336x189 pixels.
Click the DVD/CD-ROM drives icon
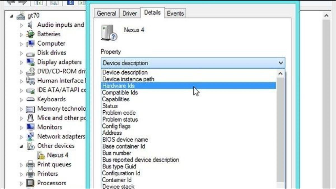30,72
